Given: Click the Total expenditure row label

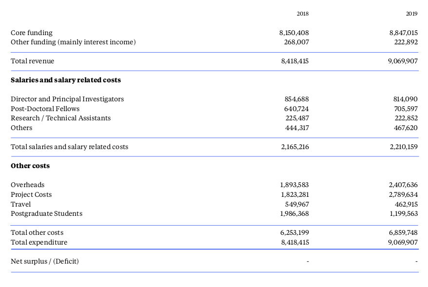Looking at the screenshot, I should 39,242.
